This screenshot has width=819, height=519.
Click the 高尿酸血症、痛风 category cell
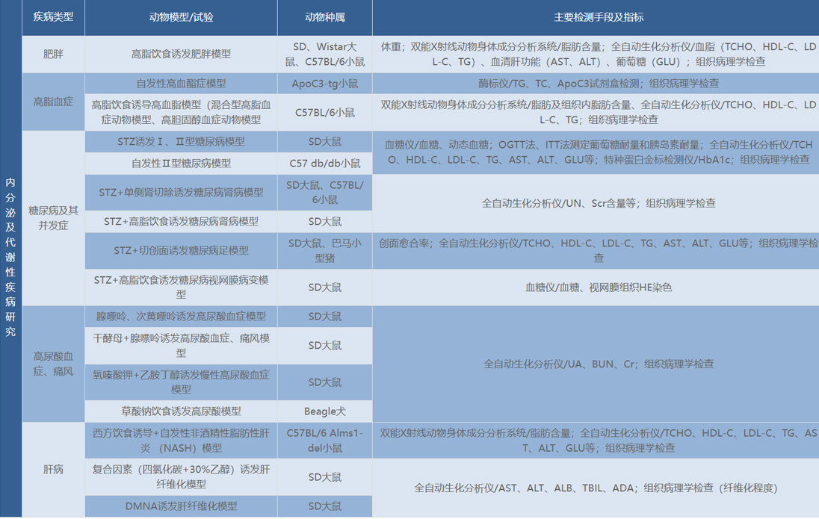coord(53,364)
